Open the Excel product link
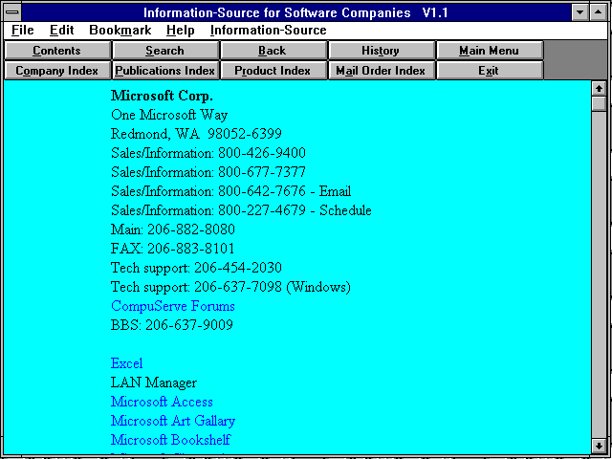Viewport: 612px width, 459px height. click(x=126, y=363)
